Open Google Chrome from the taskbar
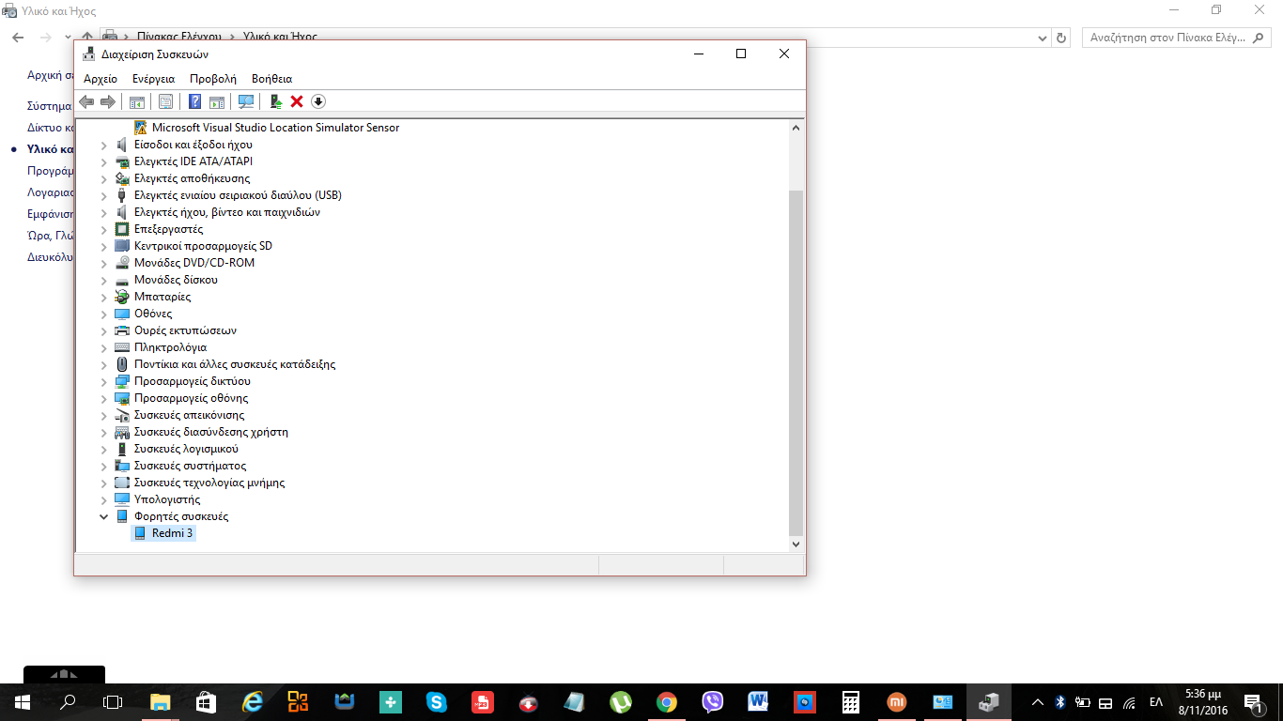The width and height of the screenshot is (1283, 721). 667,702
